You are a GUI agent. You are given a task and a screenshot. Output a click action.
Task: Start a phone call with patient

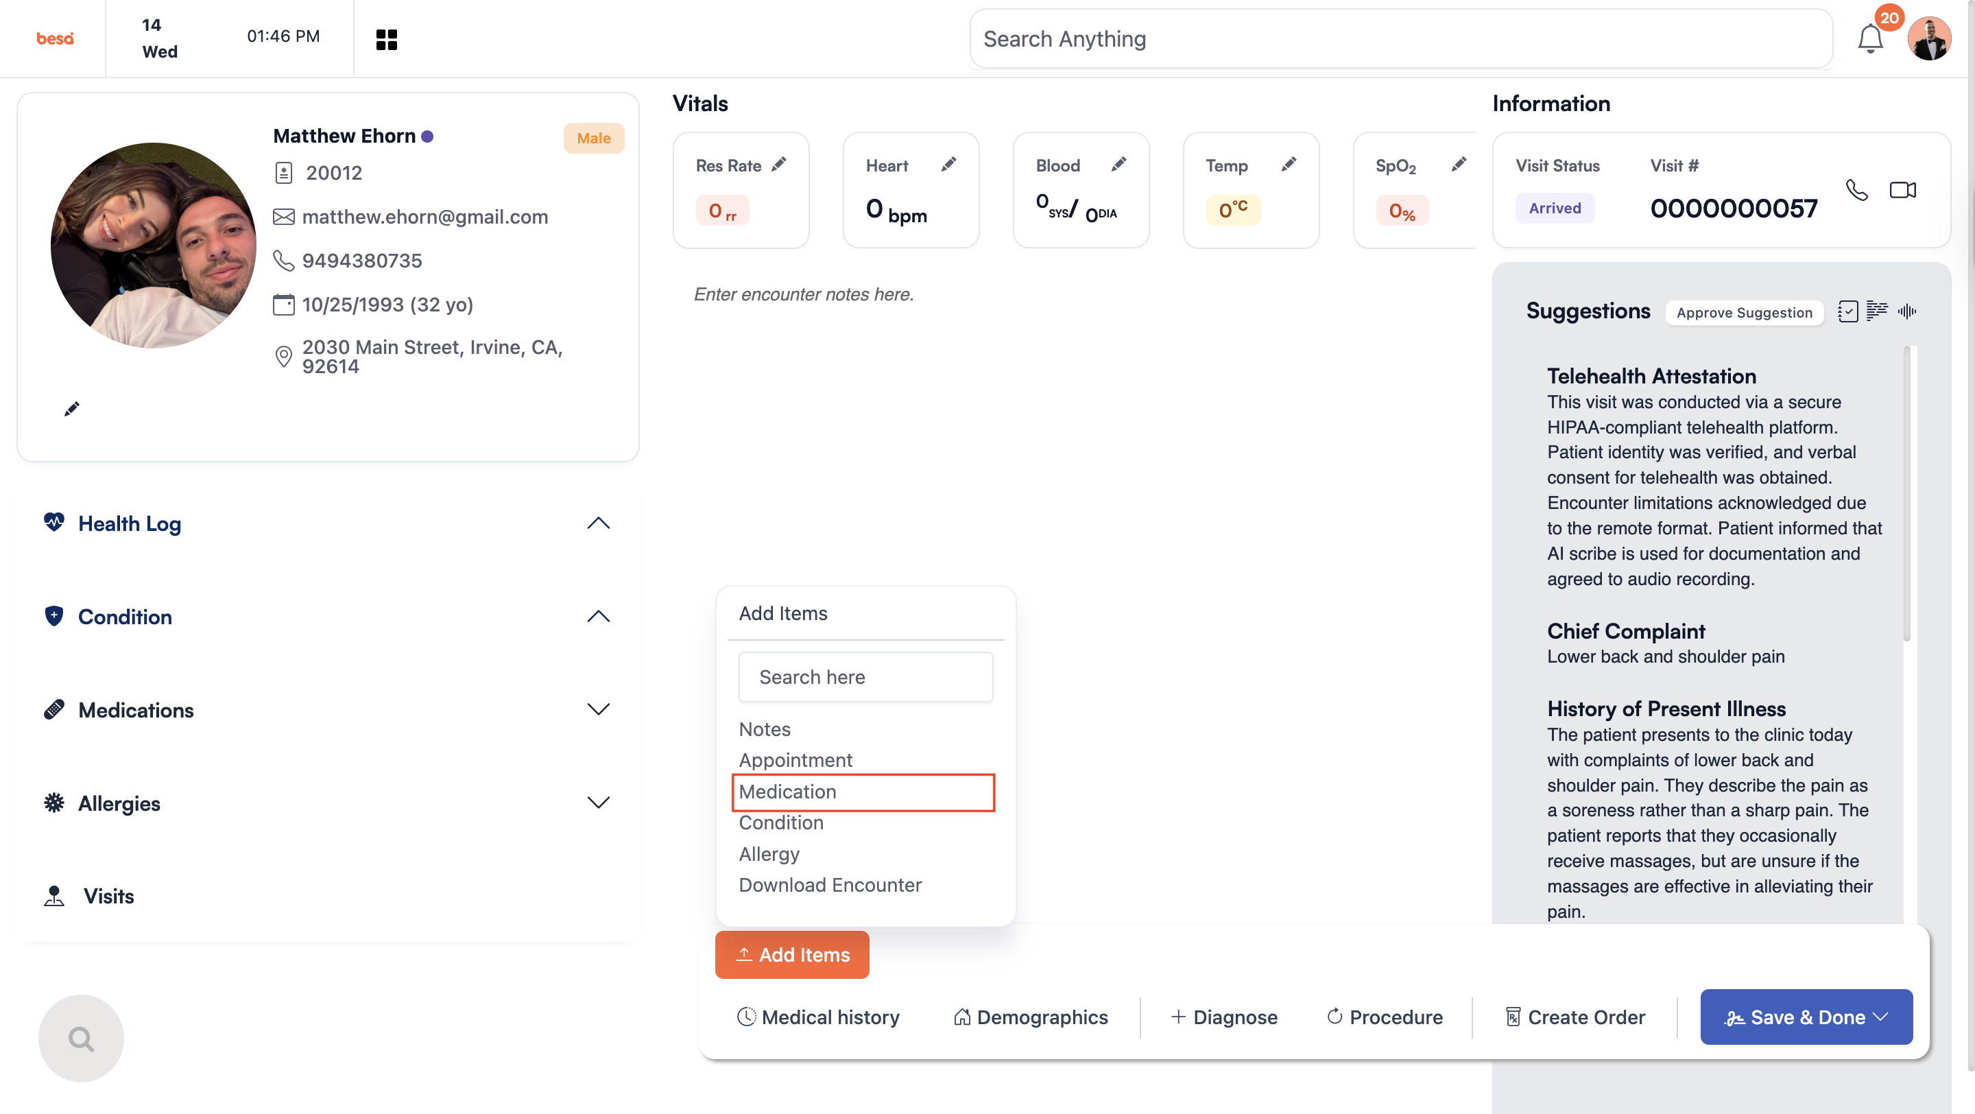tap(1856, 189)
